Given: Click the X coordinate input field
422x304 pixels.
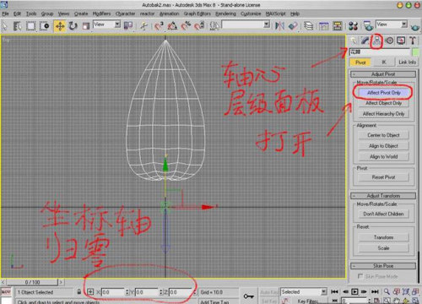Looking at the screenshot, I should click(112, 292).
